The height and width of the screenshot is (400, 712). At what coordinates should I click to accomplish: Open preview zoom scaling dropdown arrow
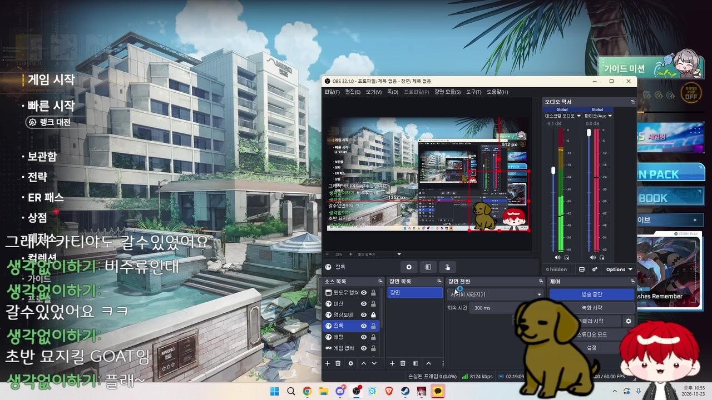tap(399, 254)
